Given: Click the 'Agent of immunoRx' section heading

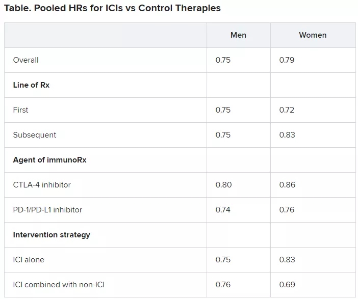Looking at the screenshot, I should click(49, 160).
